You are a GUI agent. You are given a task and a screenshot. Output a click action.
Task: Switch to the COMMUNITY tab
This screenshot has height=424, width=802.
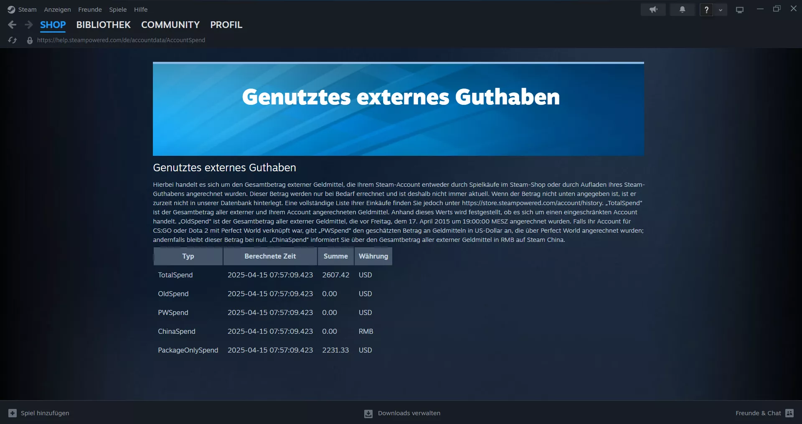[170, 25]
